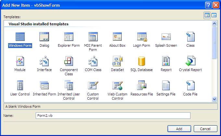Select the Windows Form template icon

pos(20,37)
